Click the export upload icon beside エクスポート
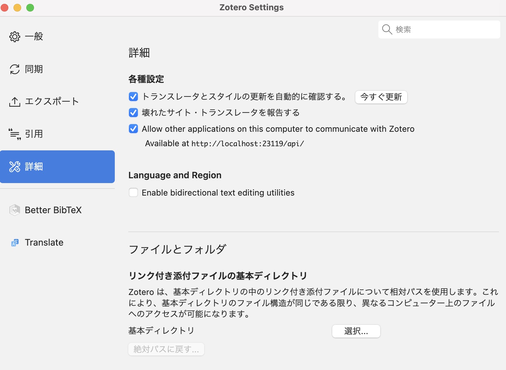506x370 pixels. click(x=15, y=102)
